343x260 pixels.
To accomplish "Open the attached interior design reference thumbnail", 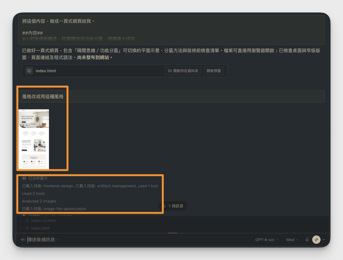I will click(x=34, y=139).
